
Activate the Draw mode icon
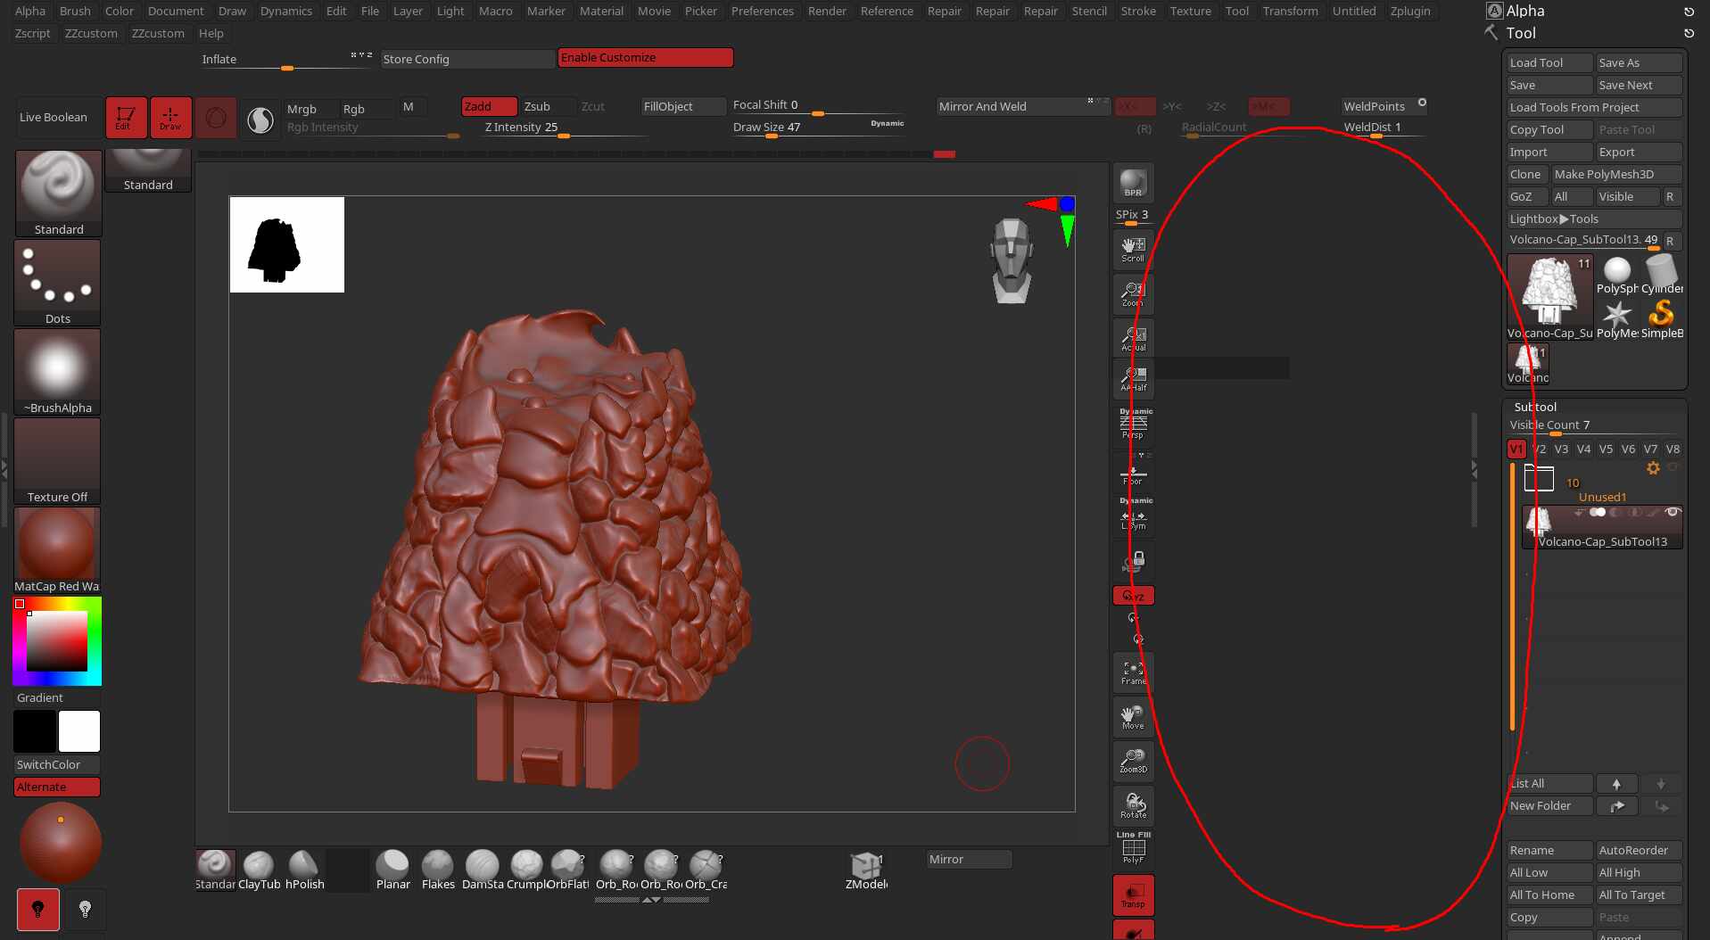170,118
